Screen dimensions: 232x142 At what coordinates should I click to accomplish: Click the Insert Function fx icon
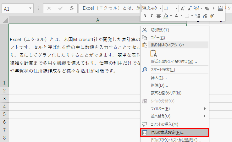coord(72,8)
